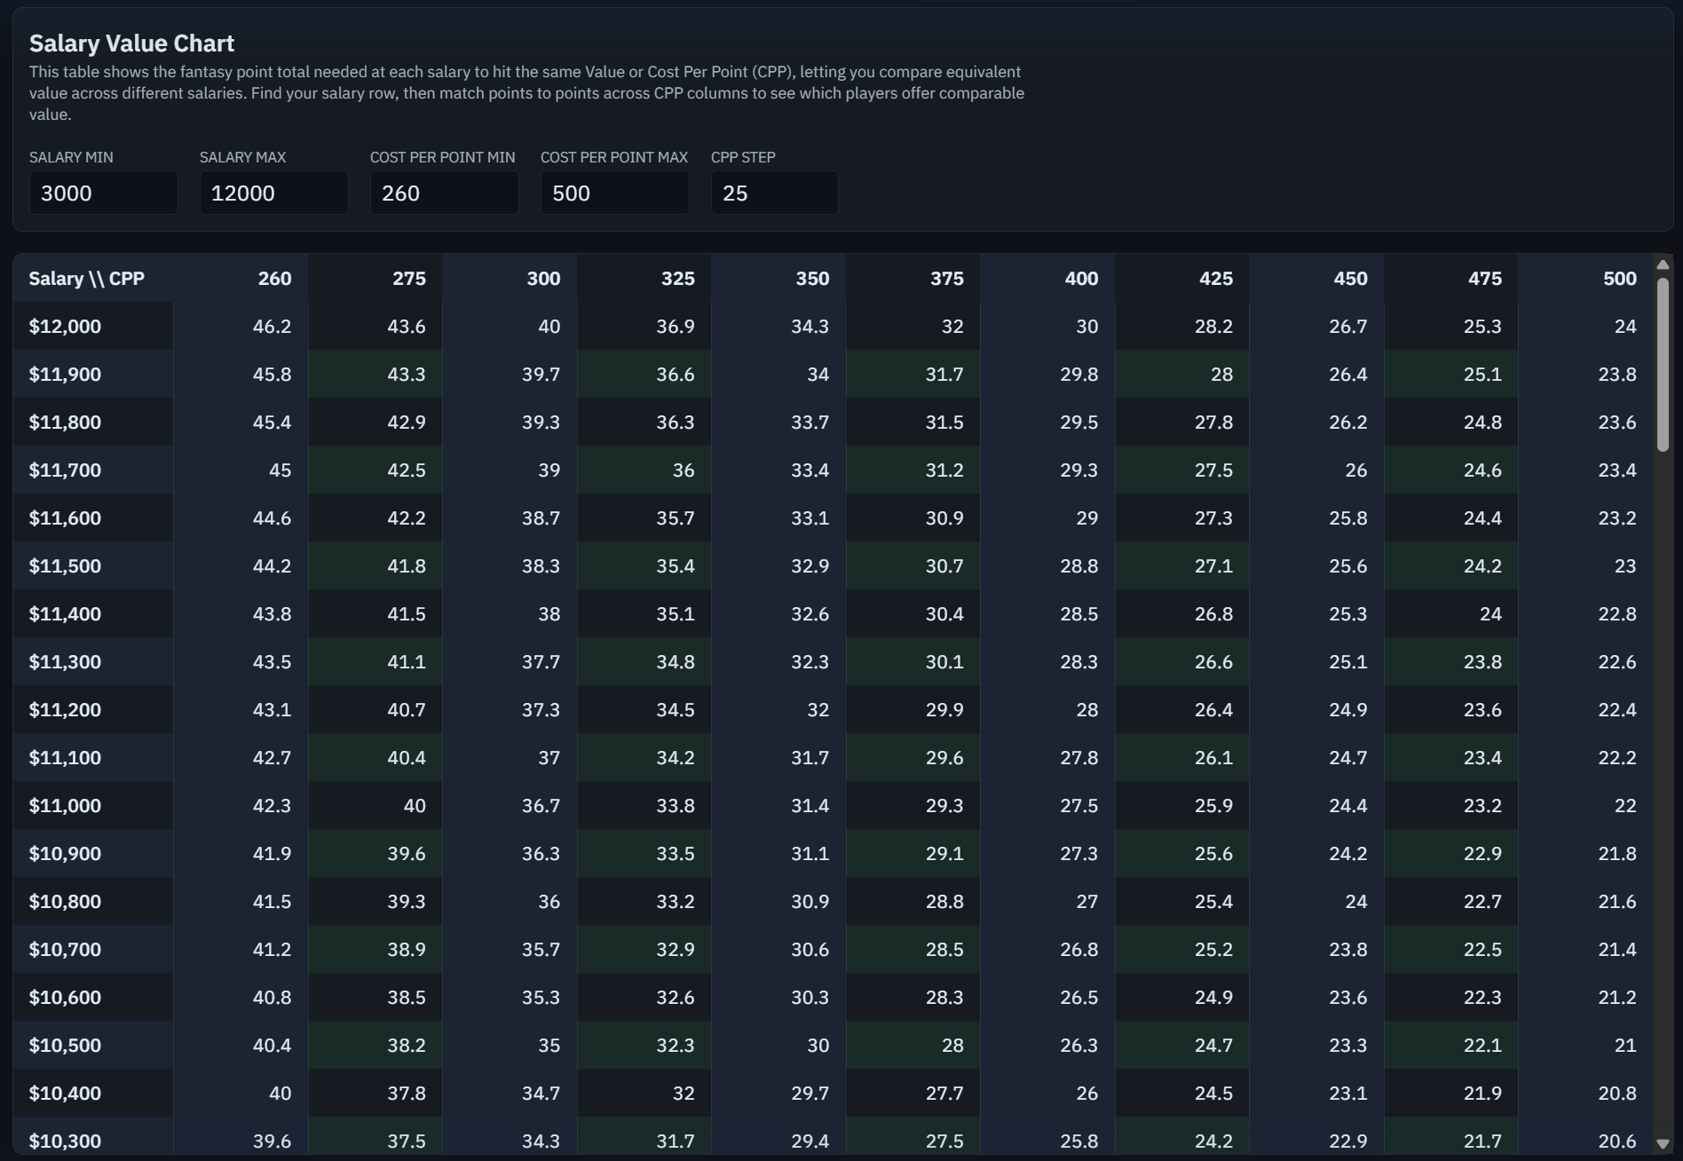1683x1161 pixels.
Task: Click the 30.1 cell in $11,300 row
Action: (x=913, y=661)
